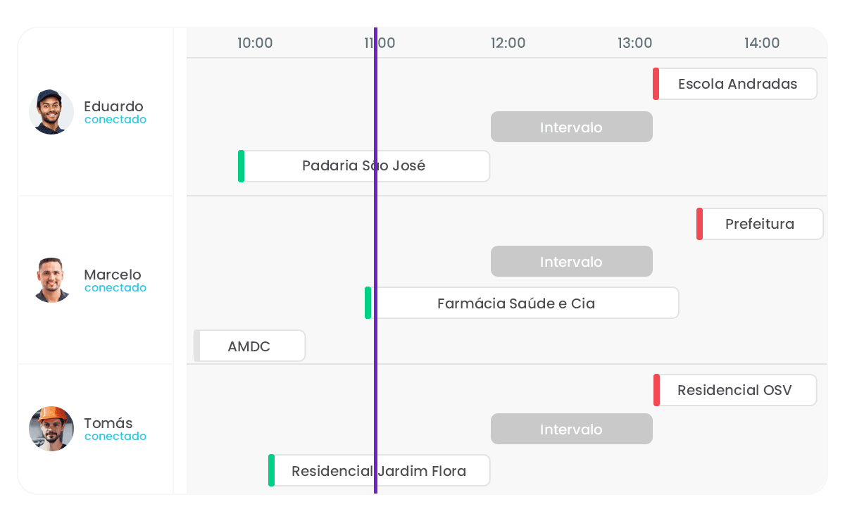Open Marcelo's profile avatar
This screenshot has width=845, height=521.
pos(51,280)
